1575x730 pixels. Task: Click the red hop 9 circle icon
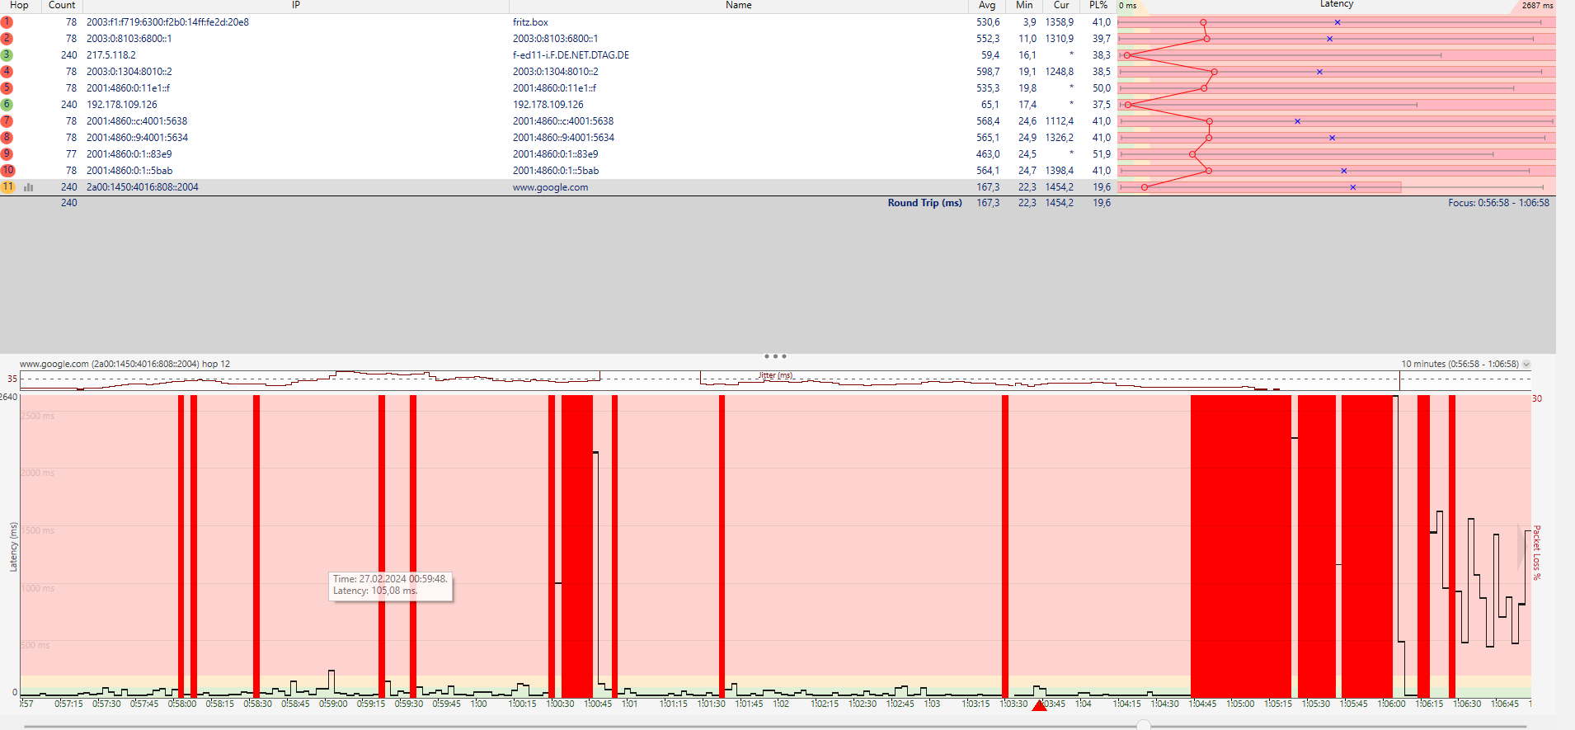(7, 154)
